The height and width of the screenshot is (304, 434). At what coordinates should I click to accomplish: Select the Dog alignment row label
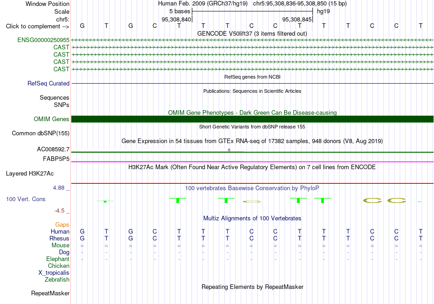tap(64, 252)
